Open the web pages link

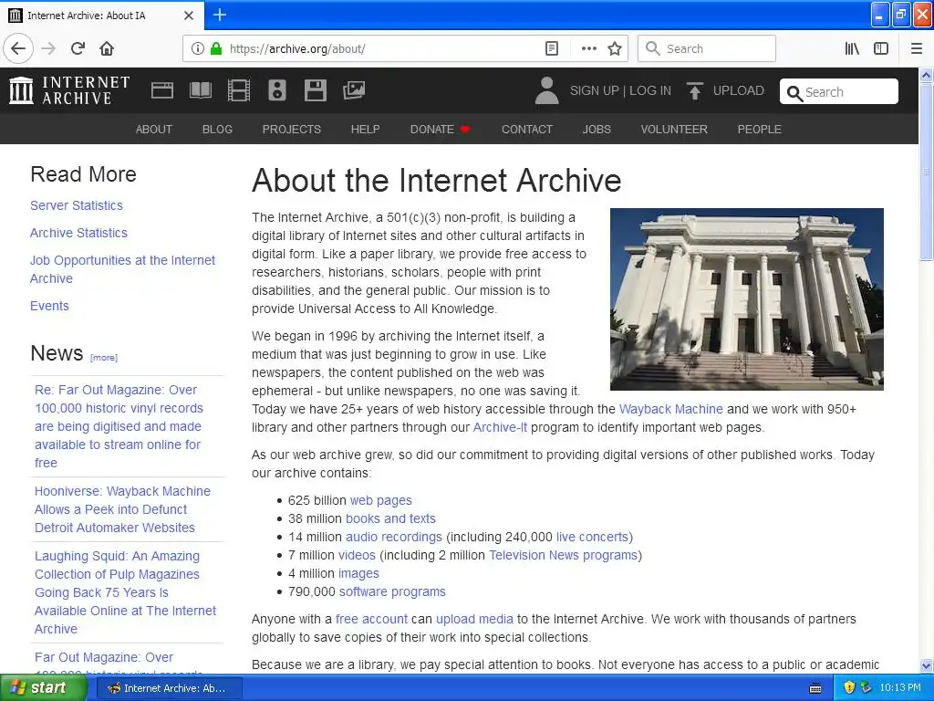point(380,501)
